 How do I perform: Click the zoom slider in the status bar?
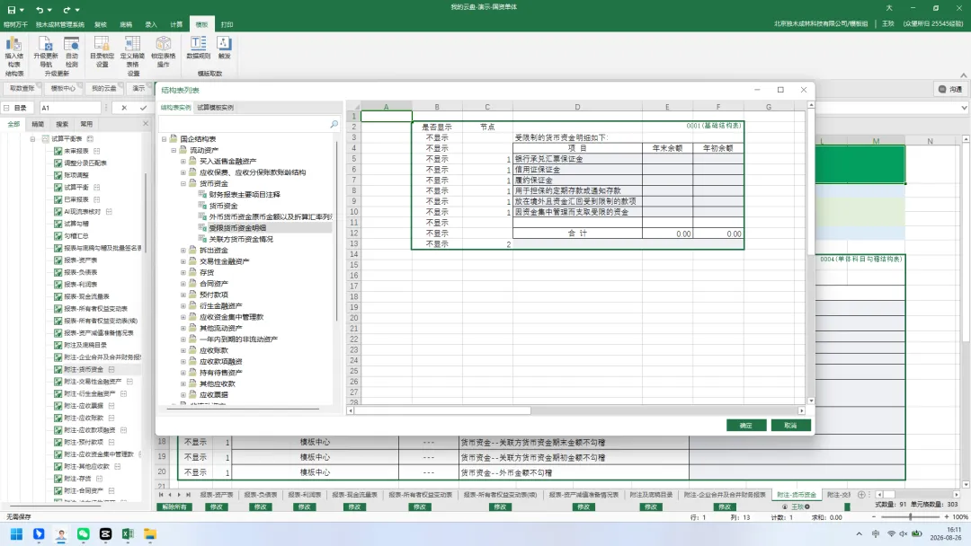click(x=910, y=516)
